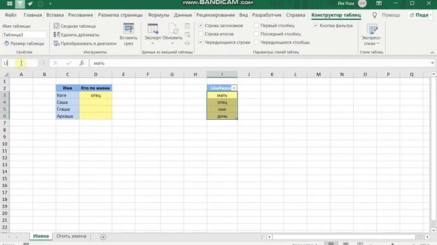
Task: Select row header 10
Action: point(5,144)
